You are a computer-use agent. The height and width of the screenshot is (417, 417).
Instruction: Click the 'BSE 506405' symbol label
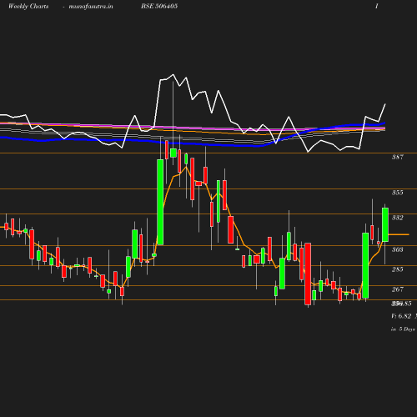point(159,6)
